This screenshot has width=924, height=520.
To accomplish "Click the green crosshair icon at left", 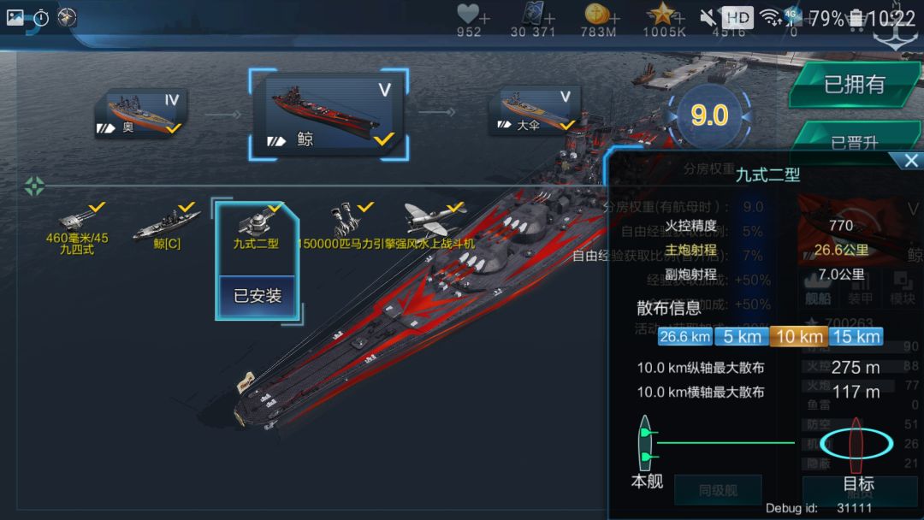I will (x=34, y=186).
